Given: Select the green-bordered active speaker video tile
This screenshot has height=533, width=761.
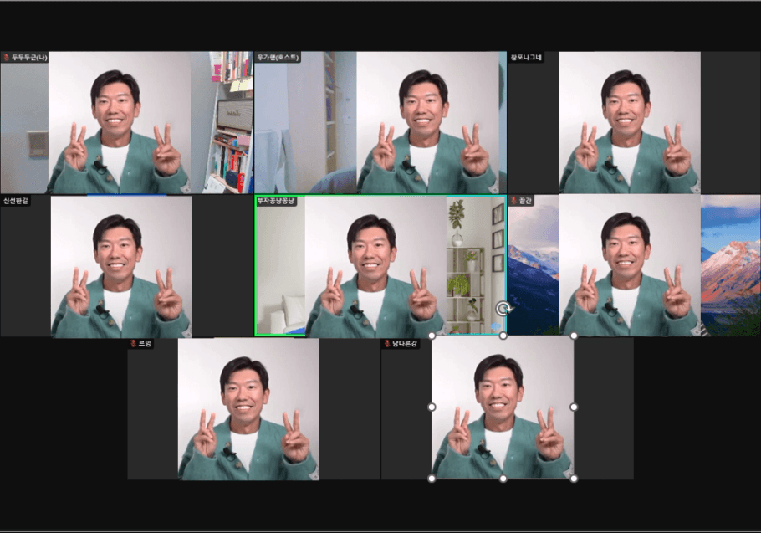Looking at the screenshot, I should (x=380, y=268).
